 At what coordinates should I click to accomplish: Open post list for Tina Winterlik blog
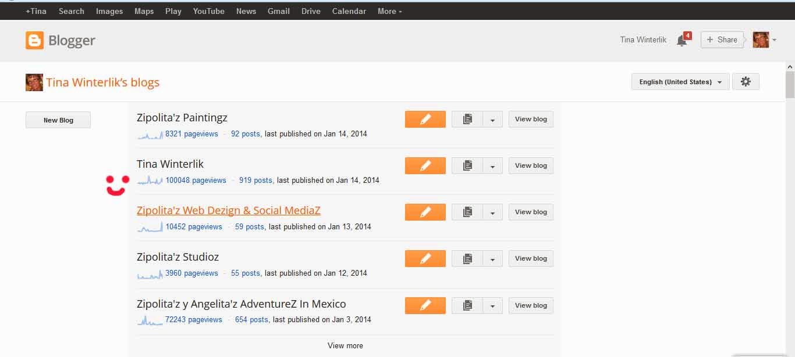pos(467,165)
